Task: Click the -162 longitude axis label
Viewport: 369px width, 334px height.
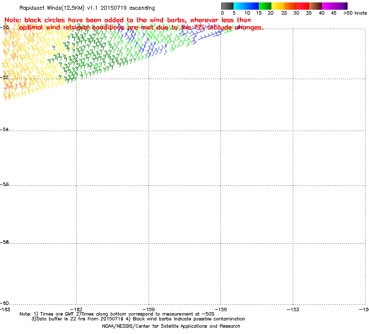Action: [77, 309]
